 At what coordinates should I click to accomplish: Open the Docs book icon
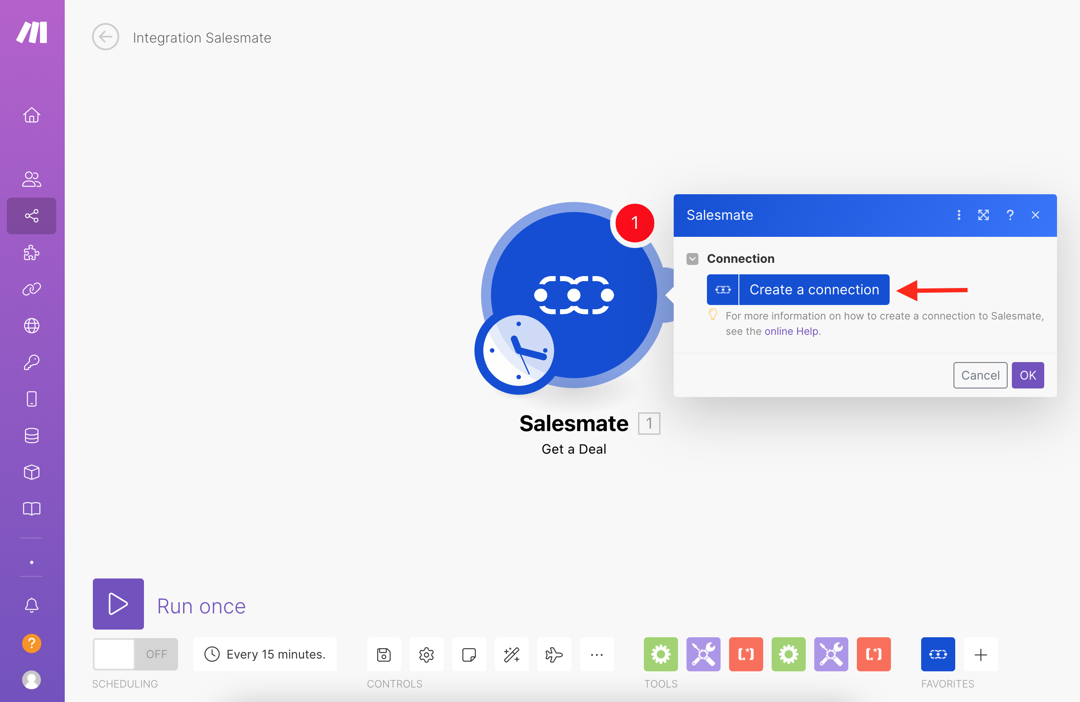pos(32,509)
